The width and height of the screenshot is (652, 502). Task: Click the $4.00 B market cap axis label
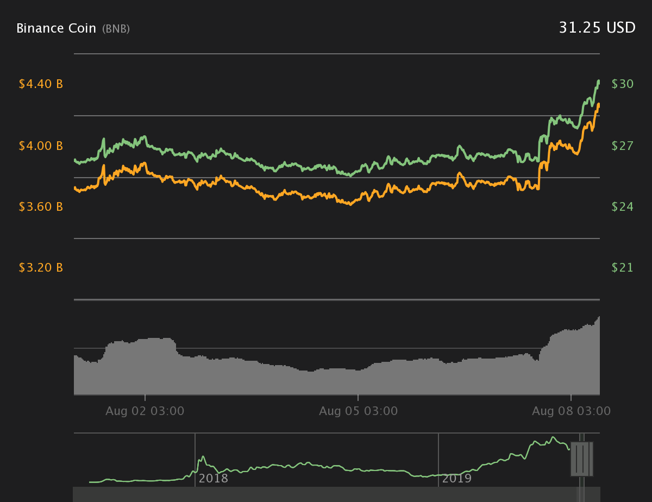point(41,146)
